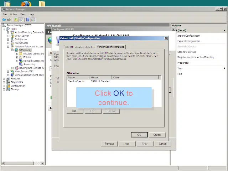Viewport: 228px width, 171px height.
Task: Open the File menu
Action: click(5, 14)
